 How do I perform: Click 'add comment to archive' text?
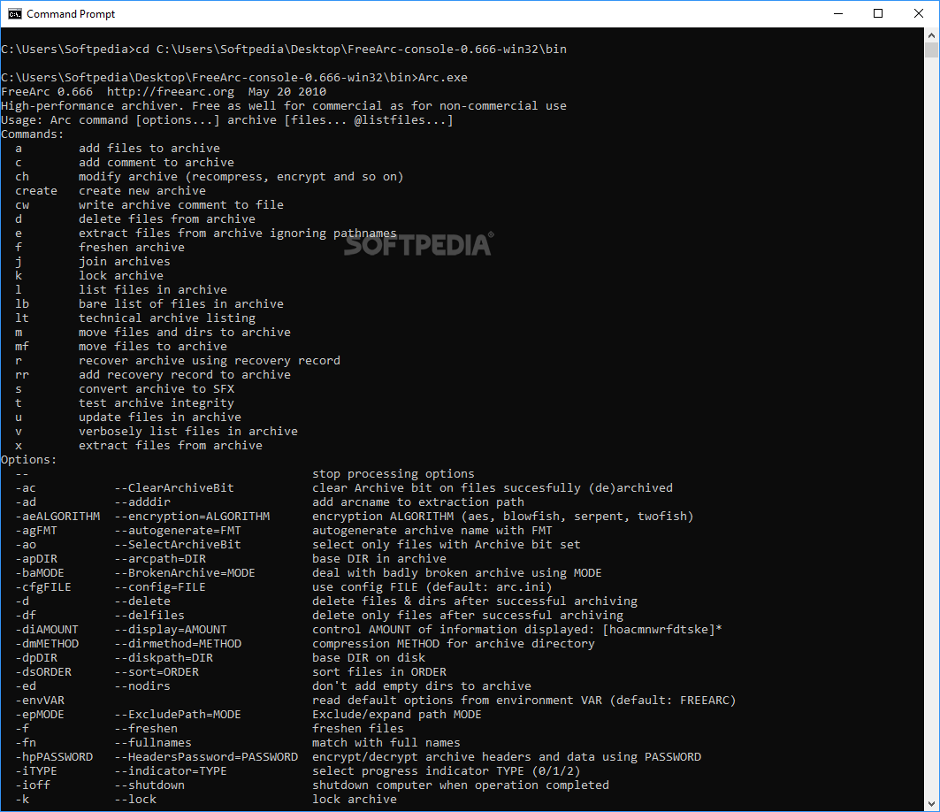(157, 163)
